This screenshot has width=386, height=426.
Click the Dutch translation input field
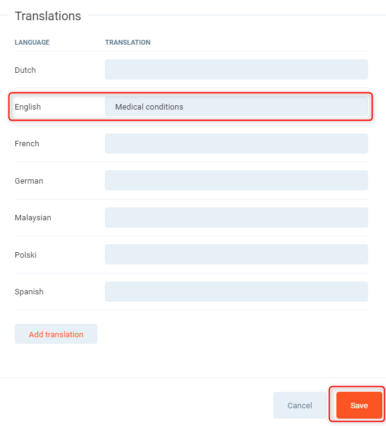point(236,70)
